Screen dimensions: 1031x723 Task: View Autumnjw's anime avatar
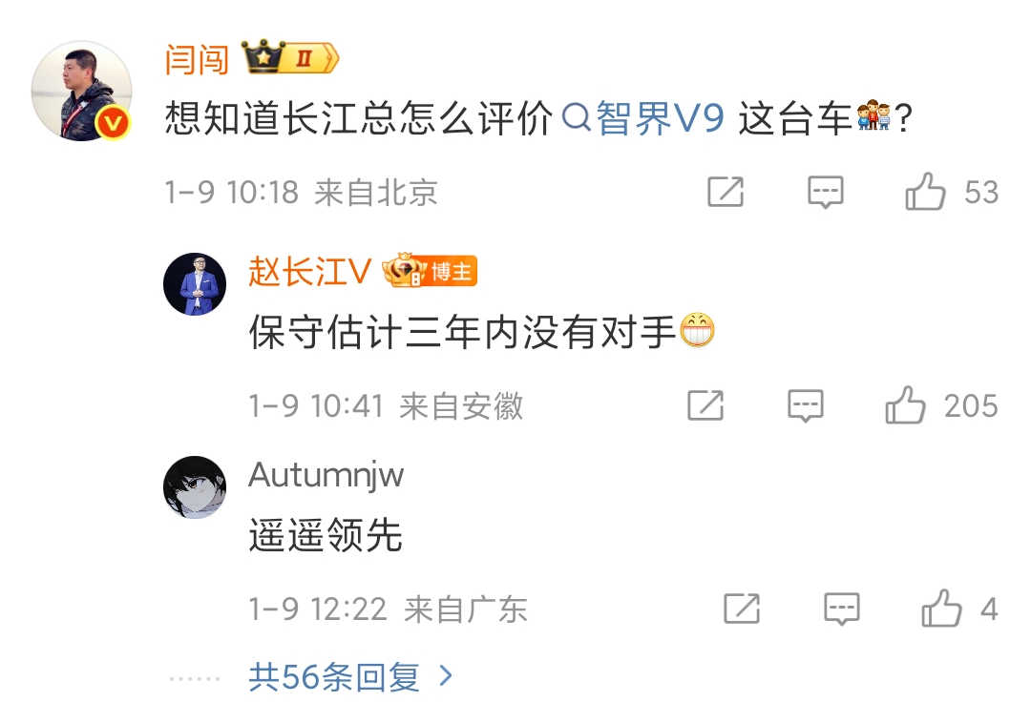(195, 487)
